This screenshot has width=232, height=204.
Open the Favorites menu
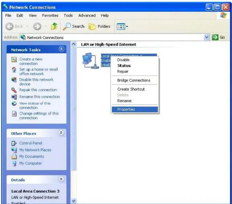point(50,15)
